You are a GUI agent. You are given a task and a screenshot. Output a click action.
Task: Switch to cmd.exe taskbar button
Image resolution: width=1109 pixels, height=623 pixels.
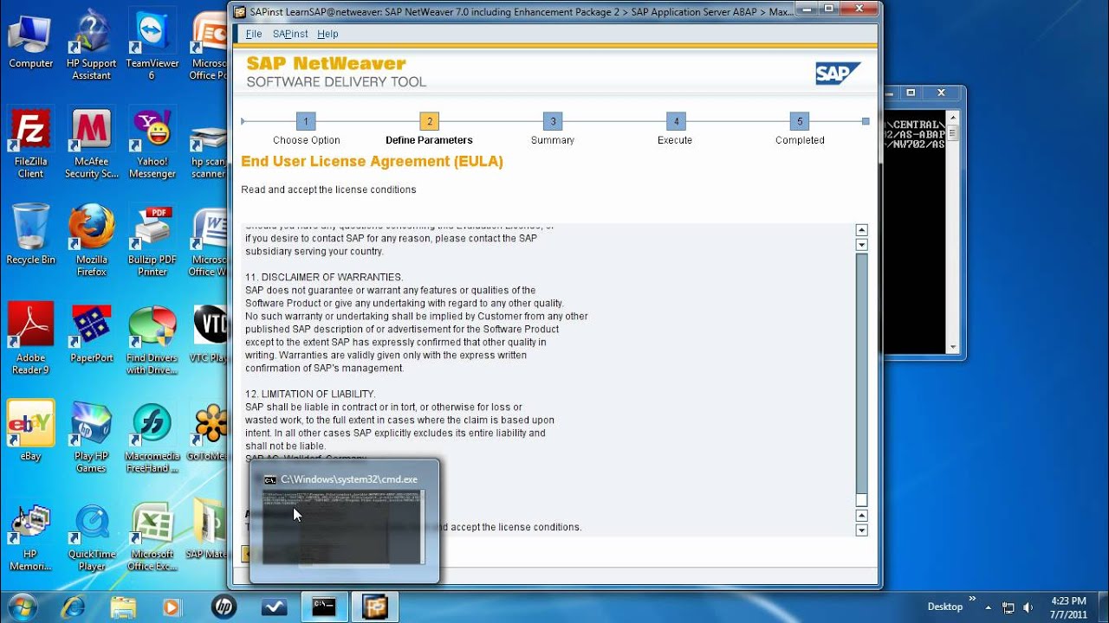(x=324, y=607)
